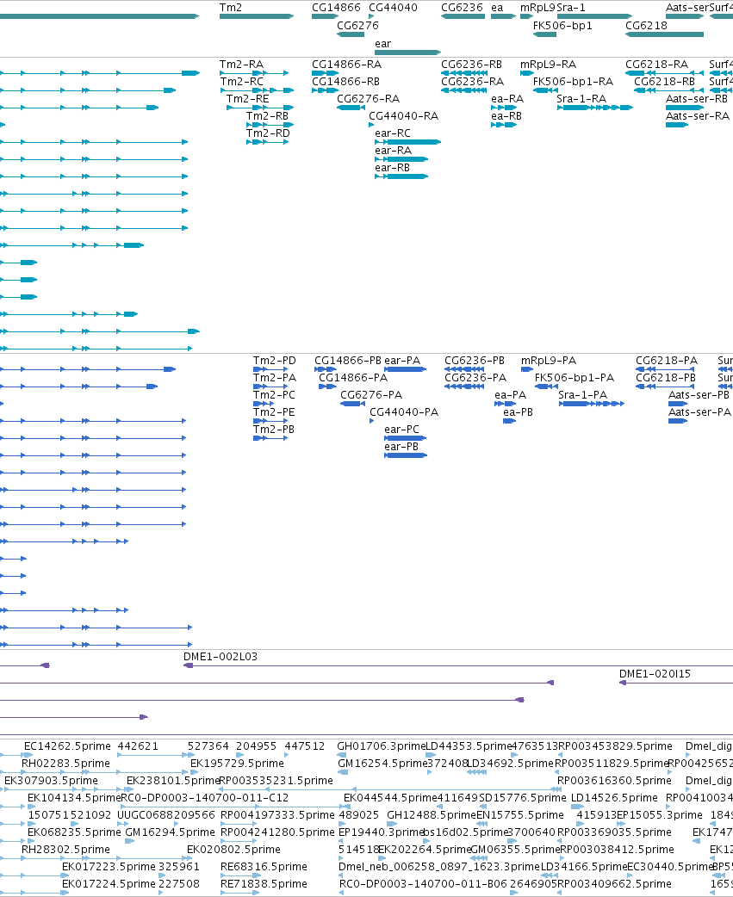Image resolution: width=733 pixels, height=897 pixels.
Task: Select the CG44040-PA protein label
Action: (404, 411)
